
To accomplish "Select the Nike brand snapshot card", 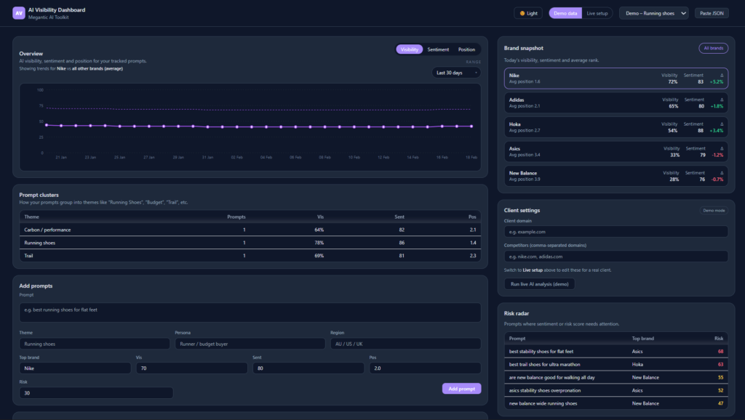I will pos(615,78).
